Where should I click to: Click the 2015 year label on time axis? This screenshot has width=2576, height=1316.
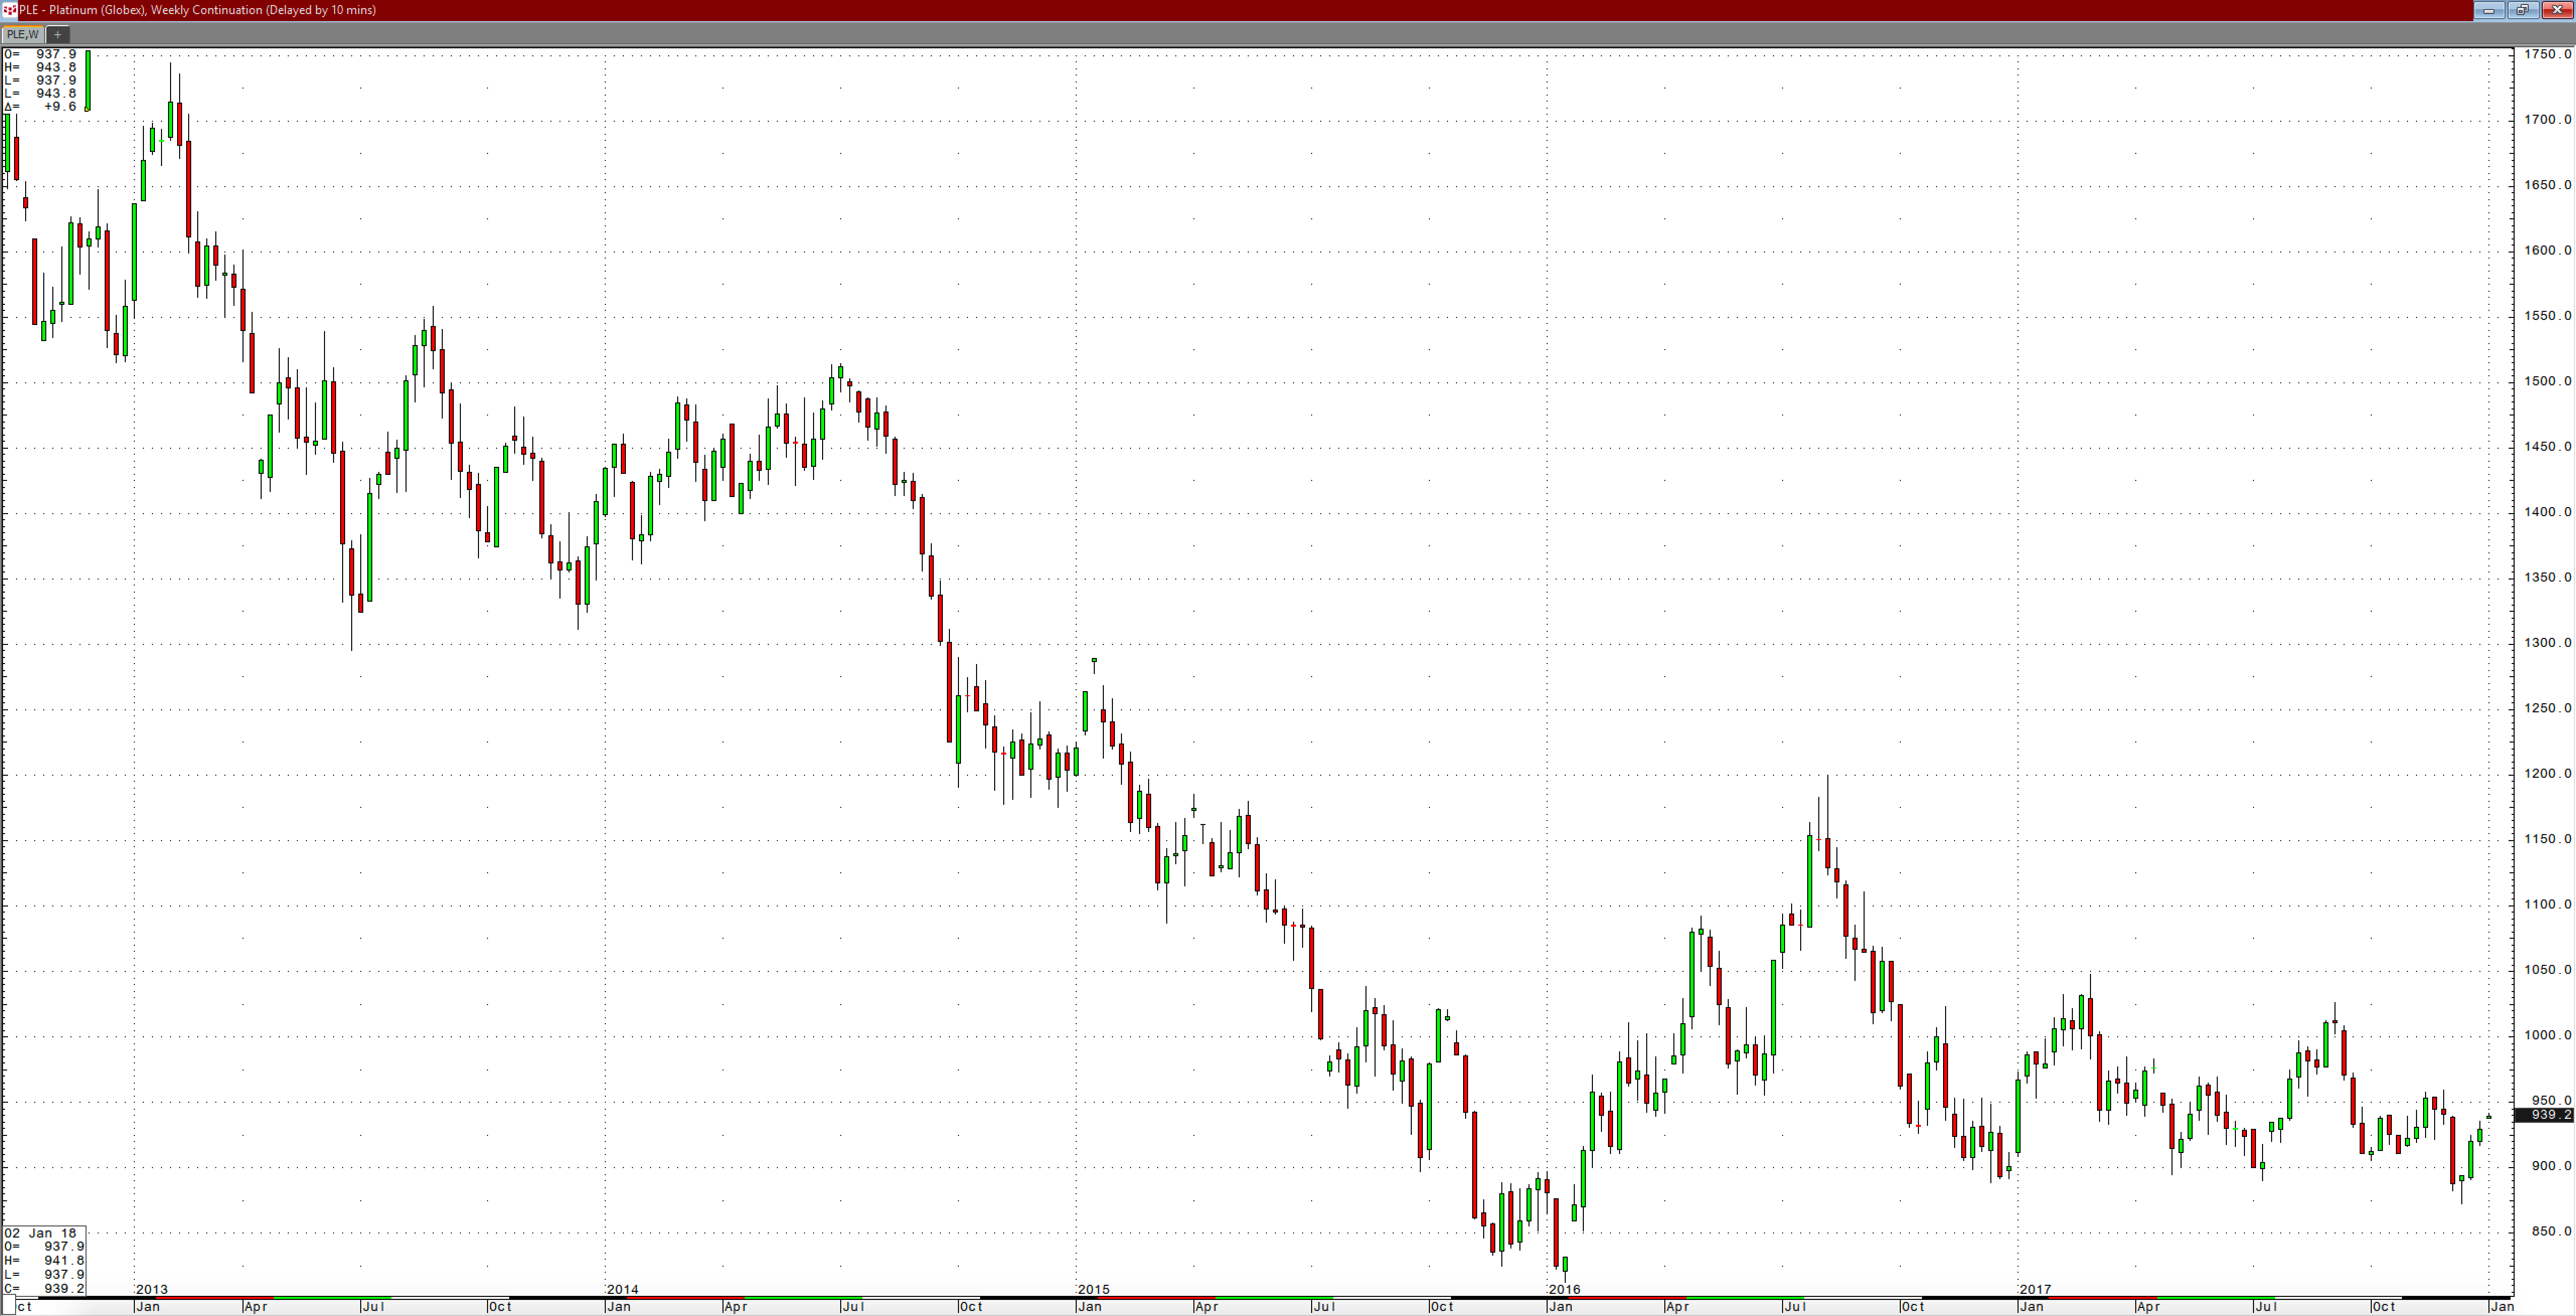click(x=1093, y=1290)
